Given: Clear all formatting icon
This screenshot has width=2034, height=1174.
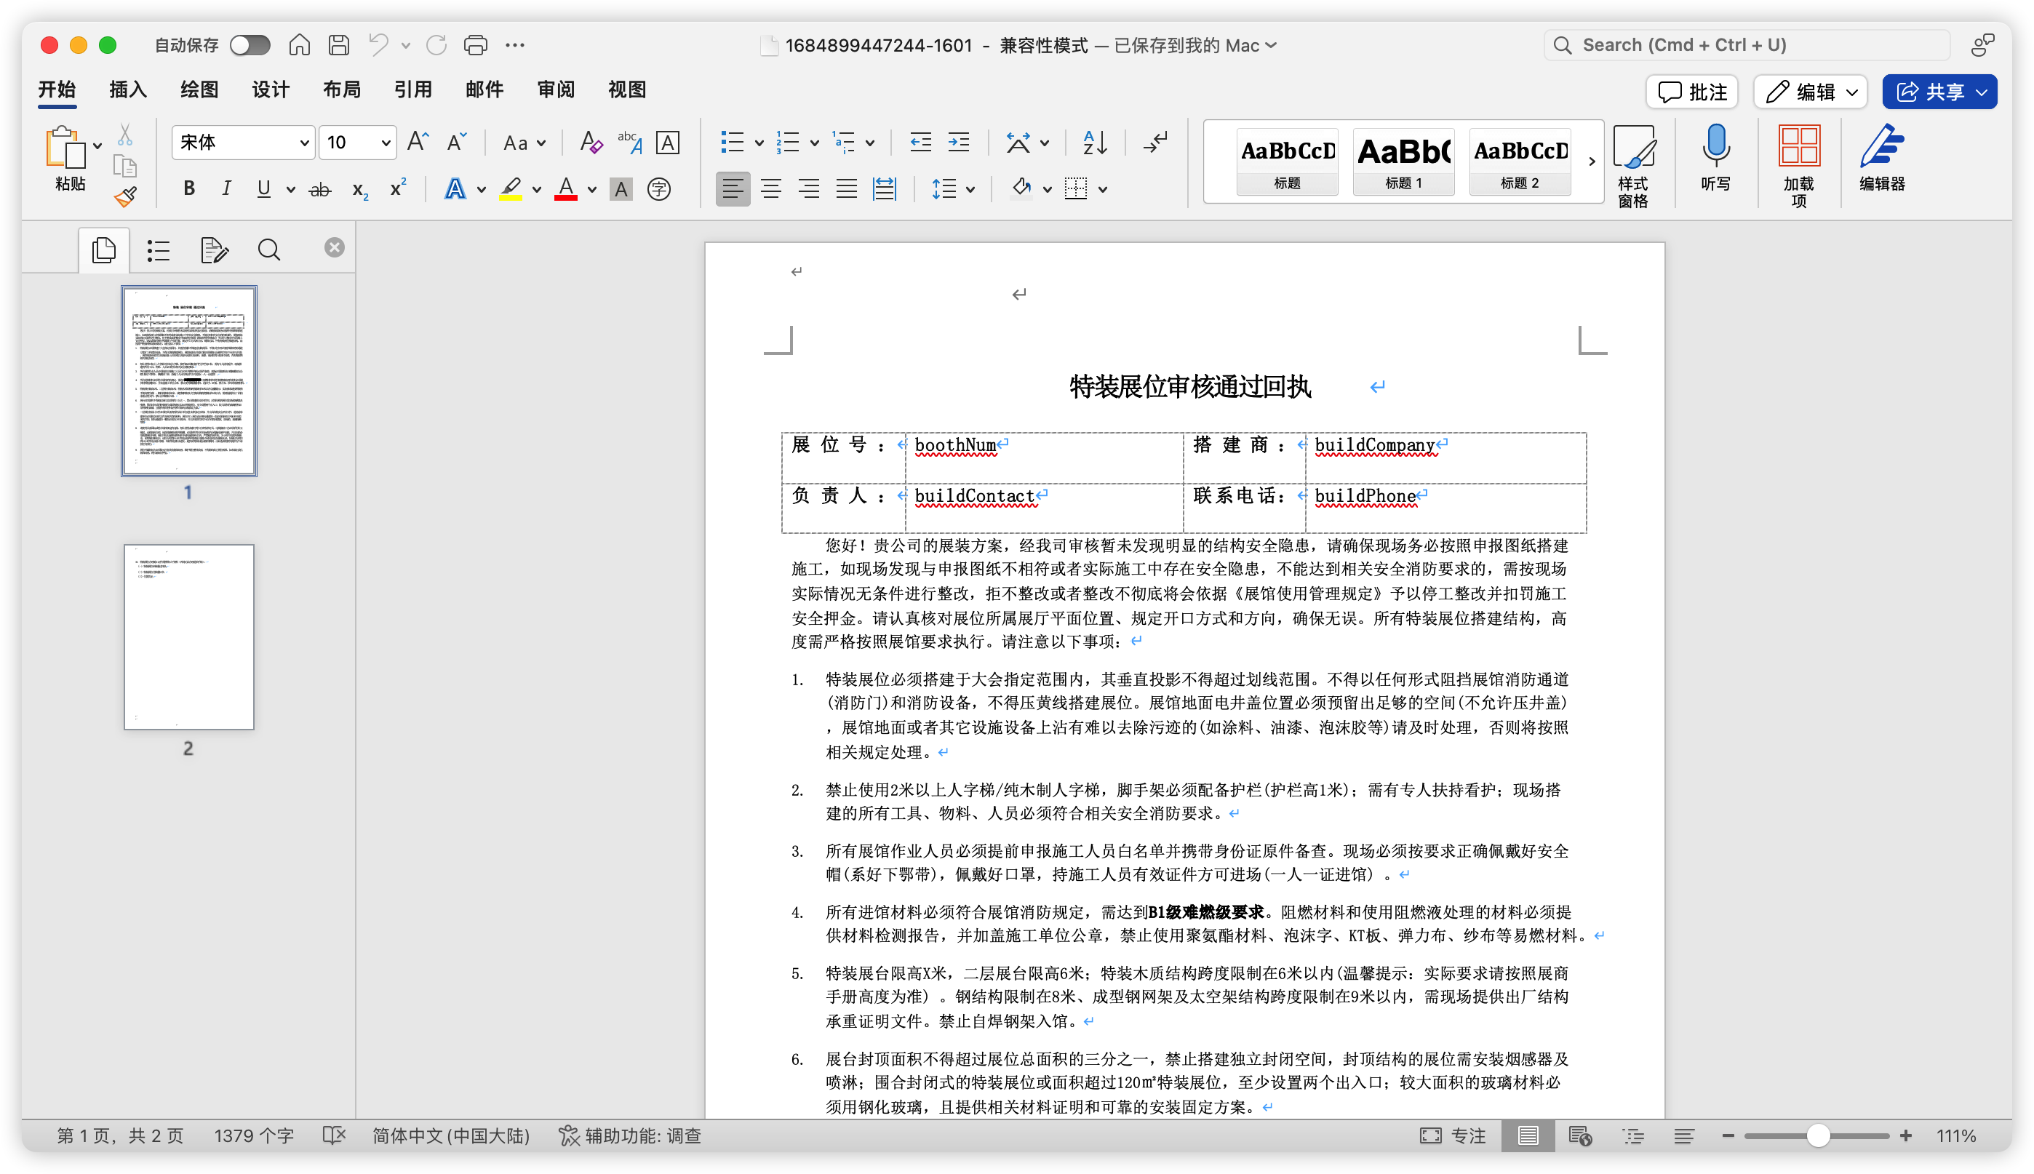Looking at the screenshot, I should click(591, 143).
